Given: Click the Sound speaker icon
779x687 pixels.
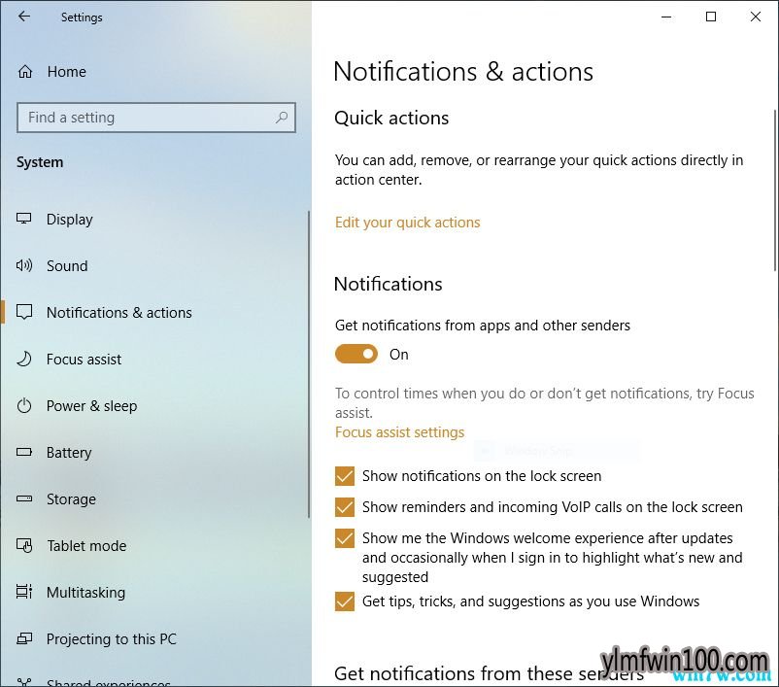Looking at the screenshot, I should (24, 265).
